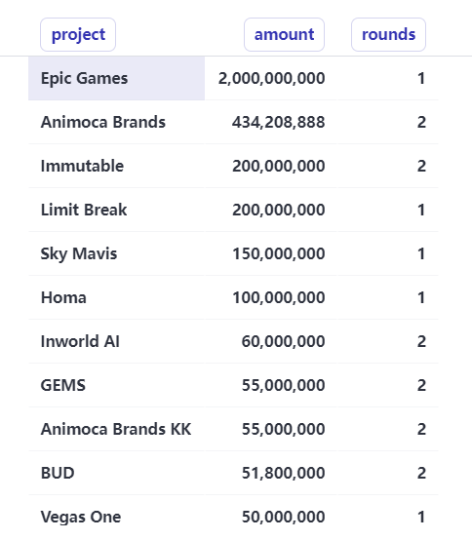Select the 150,000,000 amount cell
Image resolution: width=472 pixels, height=540 pixels.
[271, 253]
